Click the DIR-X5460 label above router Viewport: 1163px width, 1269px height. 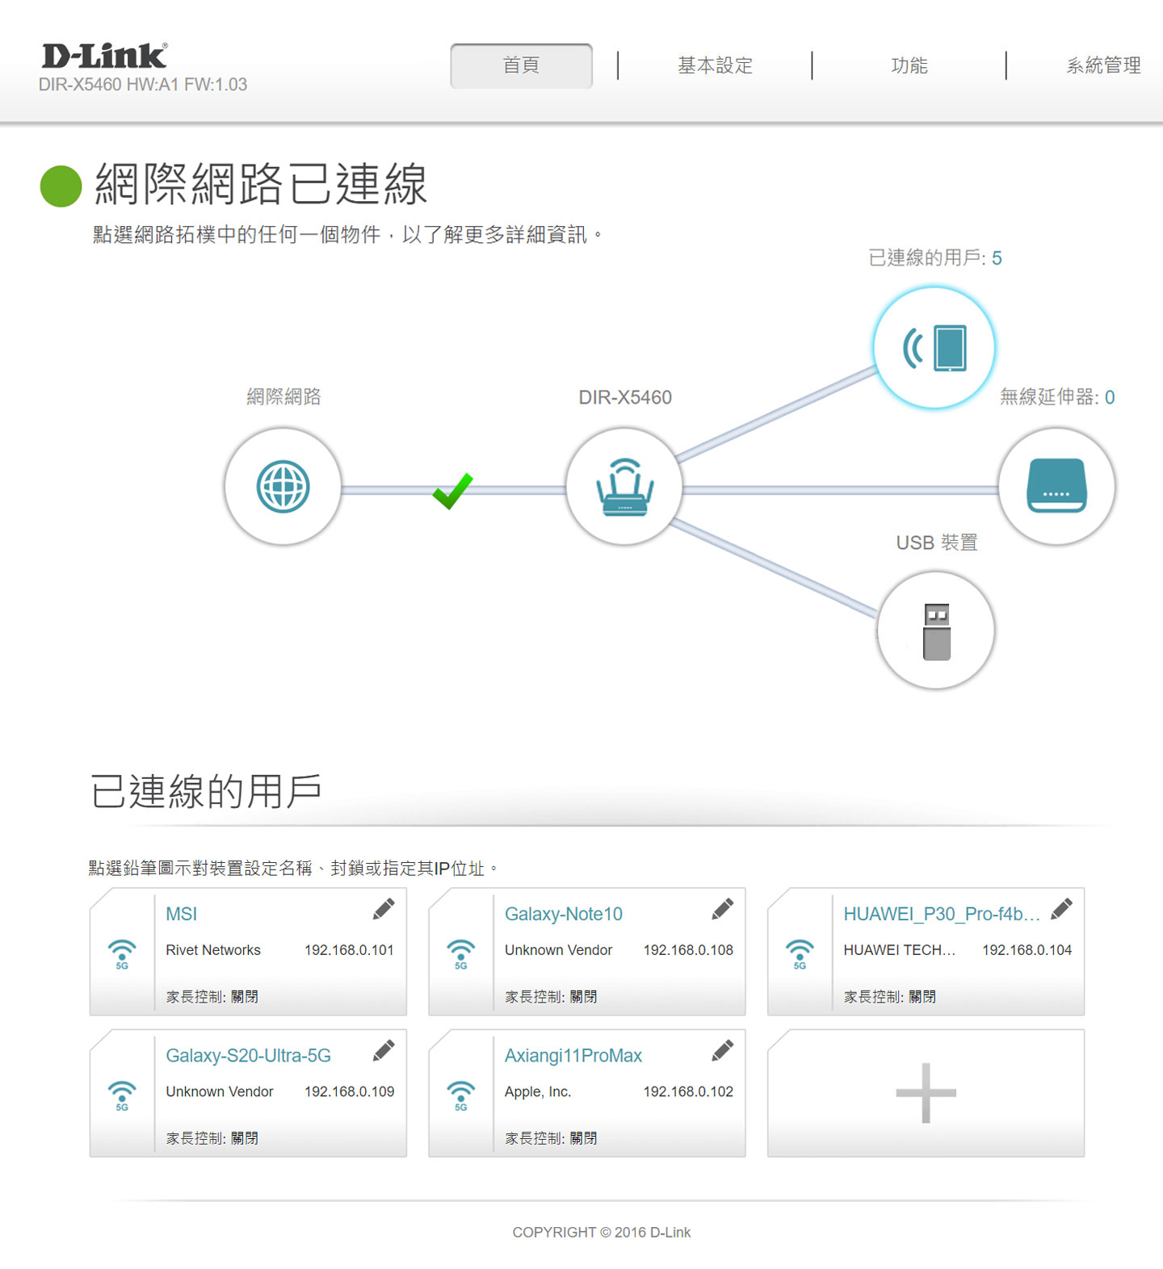pyautogui.click(x=625, y=397)
